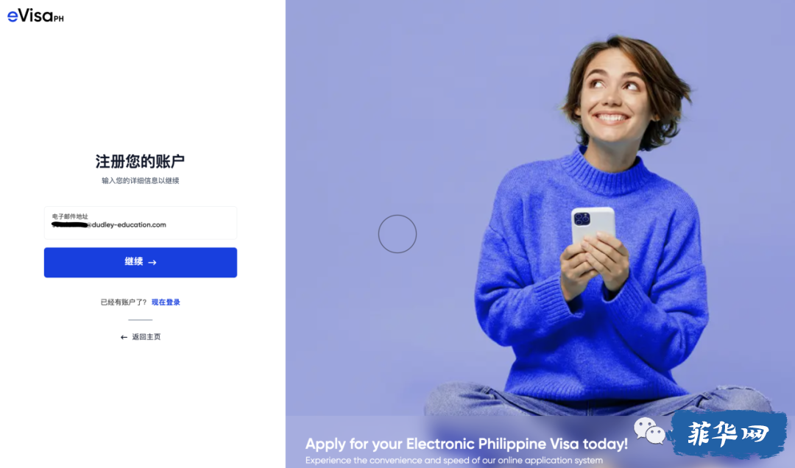Click the thin divider line below the login link
The height and width of the screenshot is (468, 795).
141,320
